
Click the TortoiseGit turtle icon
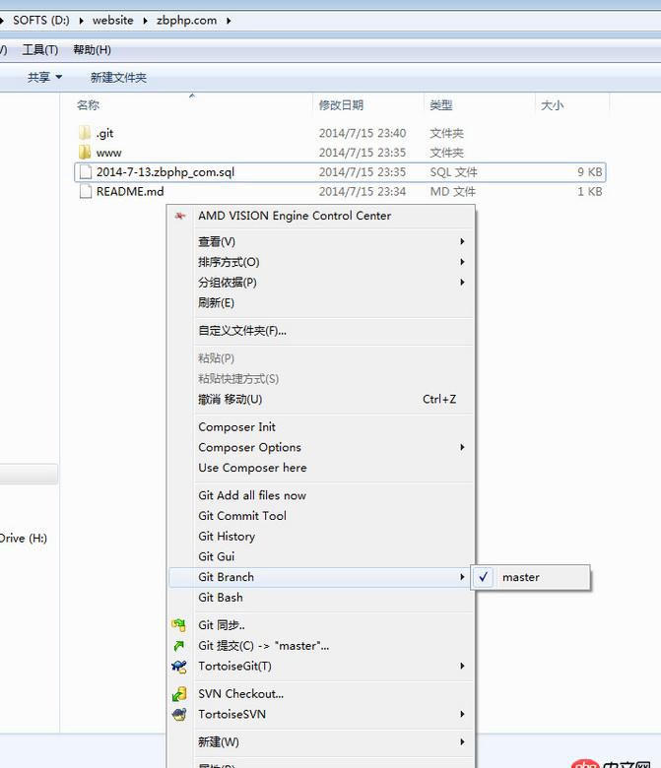pyautogui.click(x=179, y=667)
